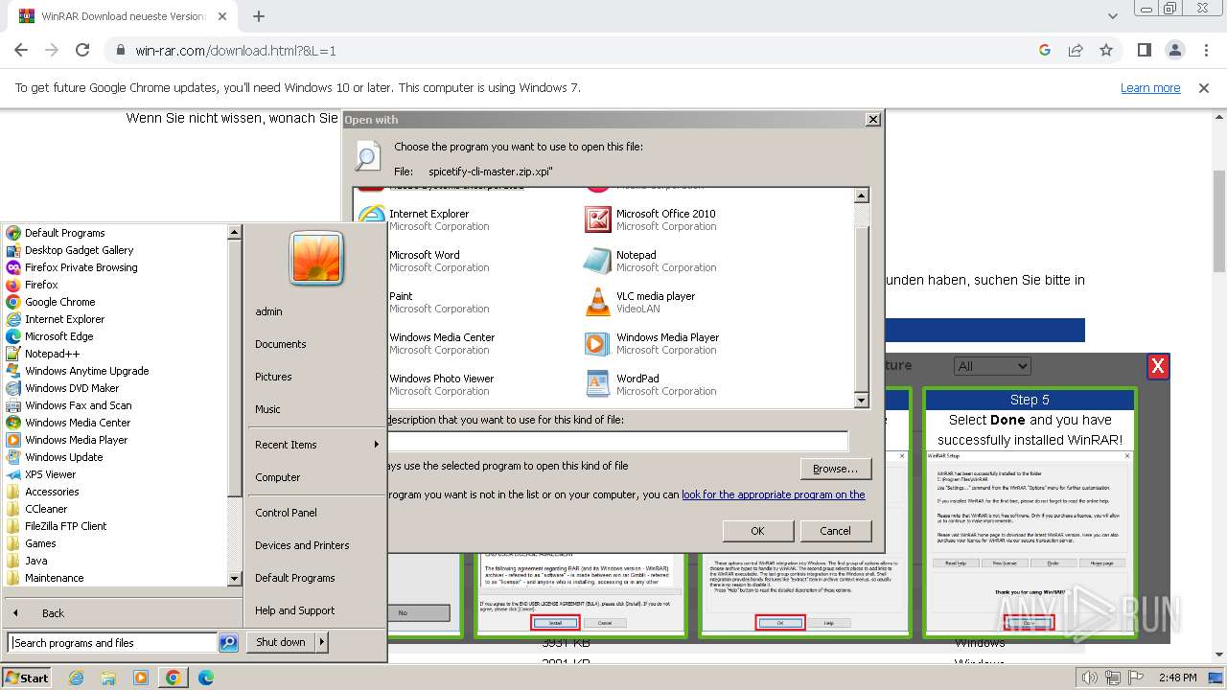Launch Firefox Private Browsing from Start menu
Image resolution: width=1227 pixels, height=690 pixels.
[81, 267]
